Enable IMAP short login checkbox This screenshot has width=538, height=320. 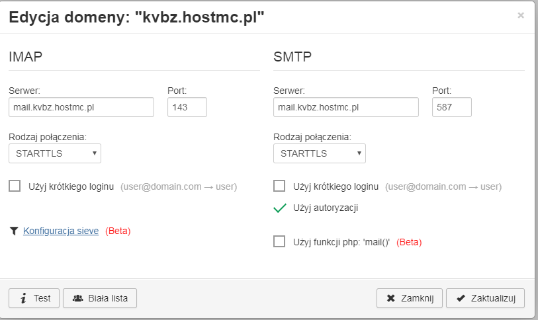click(x=15, y=186)
